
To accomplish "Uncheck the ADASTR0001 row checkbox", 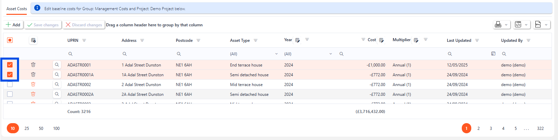I will (10, 65).
